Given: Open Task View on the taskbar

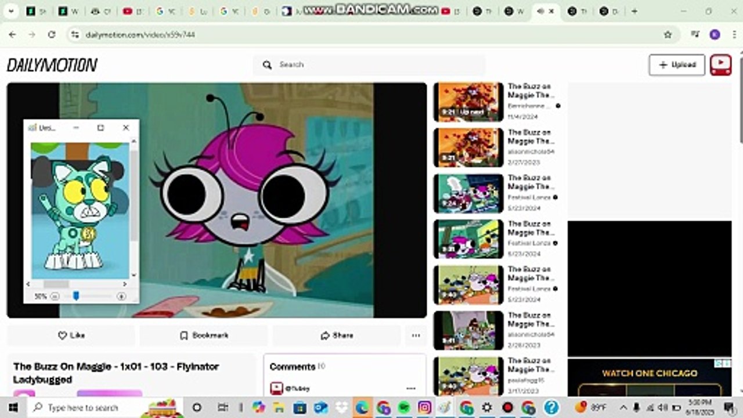Looking at the screenshot, I should click(222, 408).
